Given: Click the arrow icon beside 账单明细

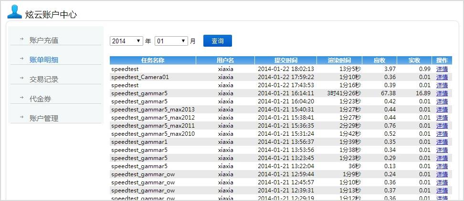Looking at the screenshot, I should click(21, 59).
